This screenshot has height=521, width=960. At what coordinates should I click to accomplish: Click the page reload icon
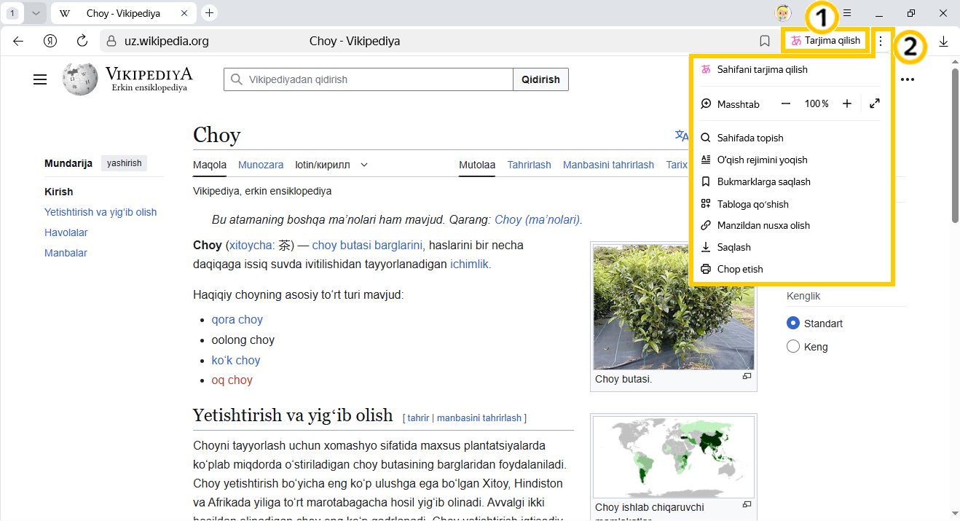pyautogui.click(x=82, y=42)
